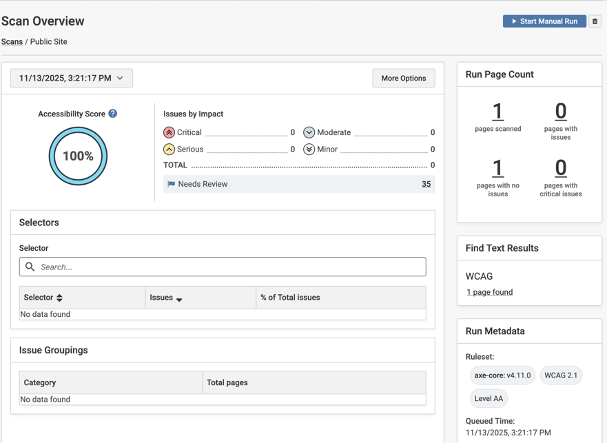Click the search magnifier in Selectors panel
The width and height of the screenshot is (607, 443).
[x=30, y=267]
